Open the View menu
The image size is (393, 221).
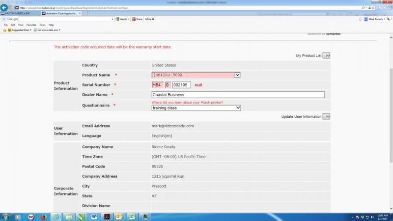pyautogui.click(x=21, y=25)
